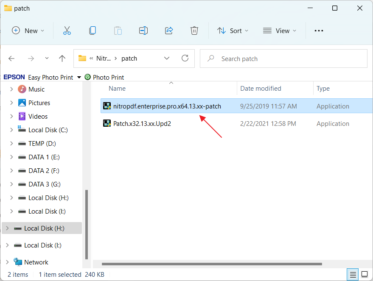This screenshot has height=281, width=373.
Task: Expand the Music tree node
Action: (11, 89)
